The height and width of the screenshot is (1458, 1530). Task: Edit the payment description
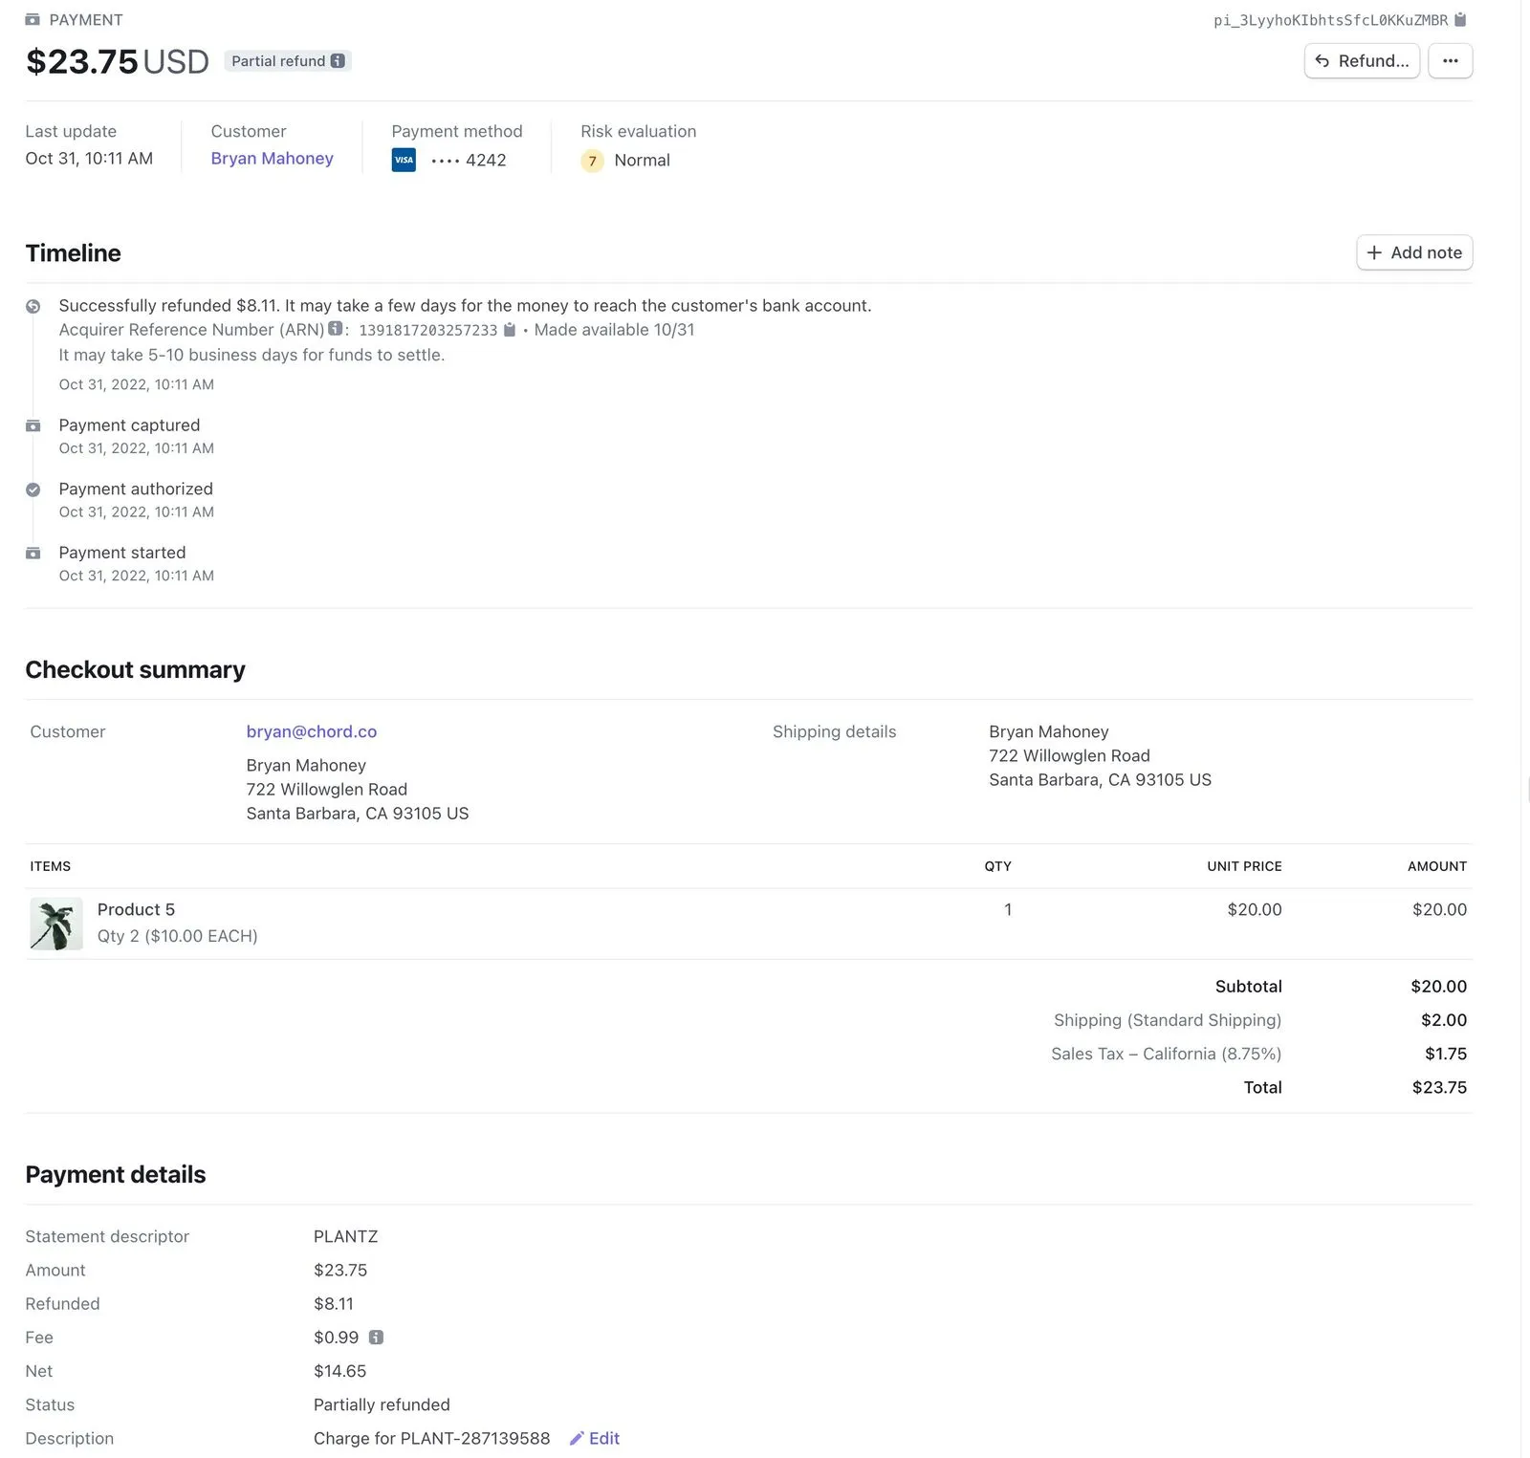click(x=595, y=1438)
